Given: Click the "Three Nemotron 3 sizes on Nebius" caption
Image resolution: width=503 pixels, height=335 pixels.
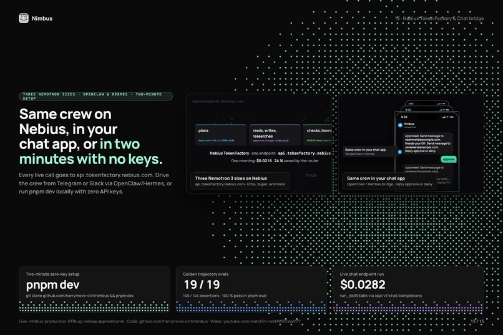Looking at the screenshot, I should pyautogui.click(x=240, y=181).
